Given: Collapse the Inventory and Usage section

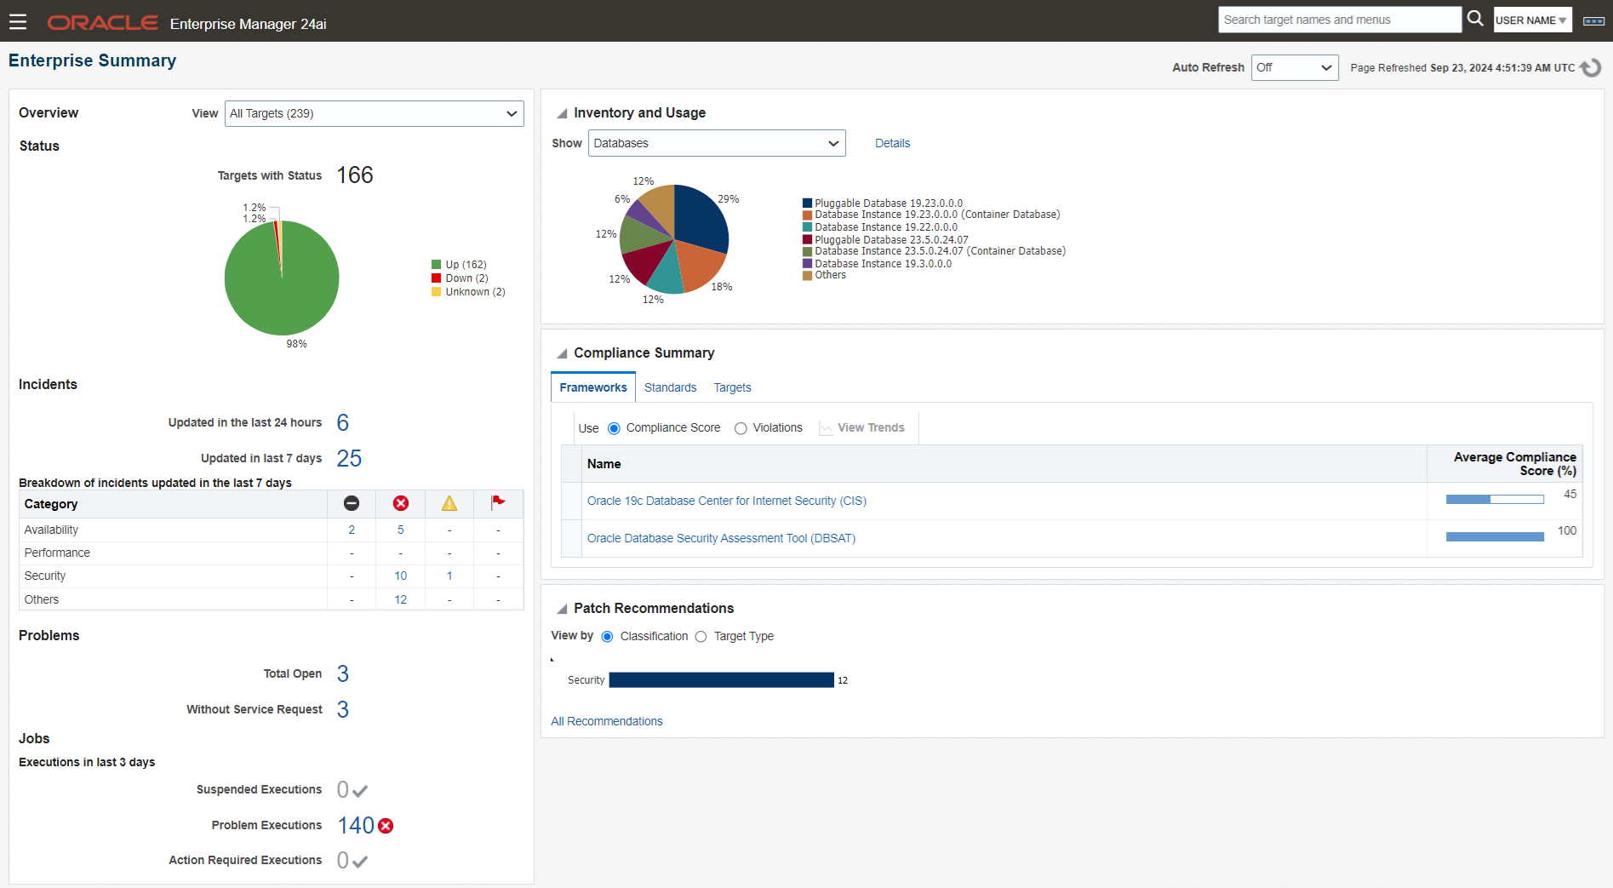Looking at the screenshot, I should click(x=562, y=113).
